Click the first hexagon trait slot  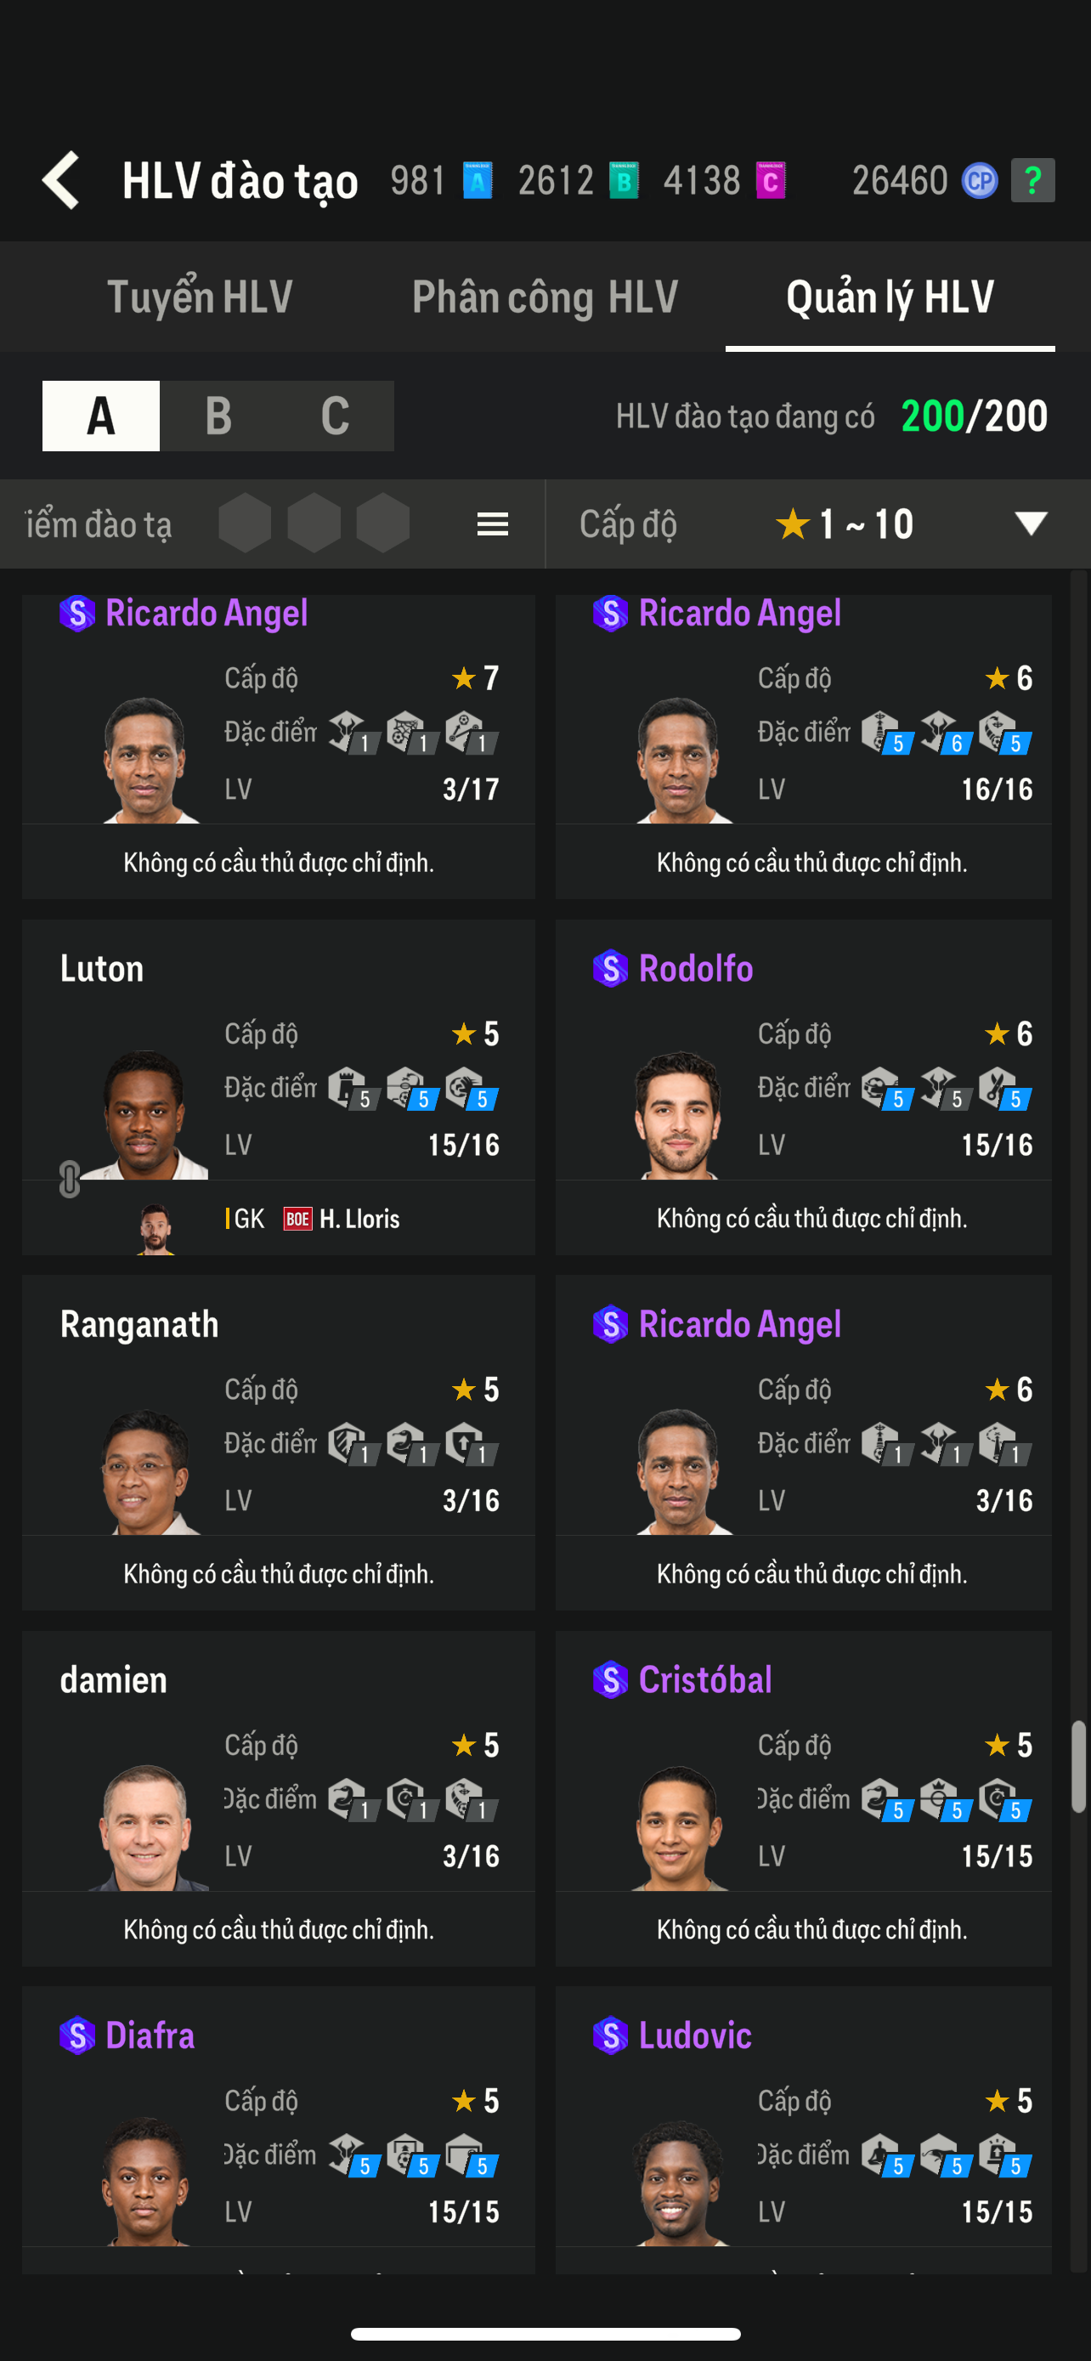pos(245,524)
